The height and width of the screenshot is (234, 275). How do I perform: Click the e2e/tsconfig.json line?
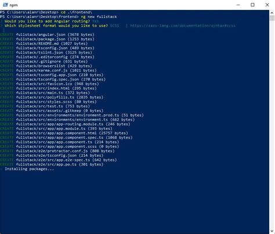(52, 156)
